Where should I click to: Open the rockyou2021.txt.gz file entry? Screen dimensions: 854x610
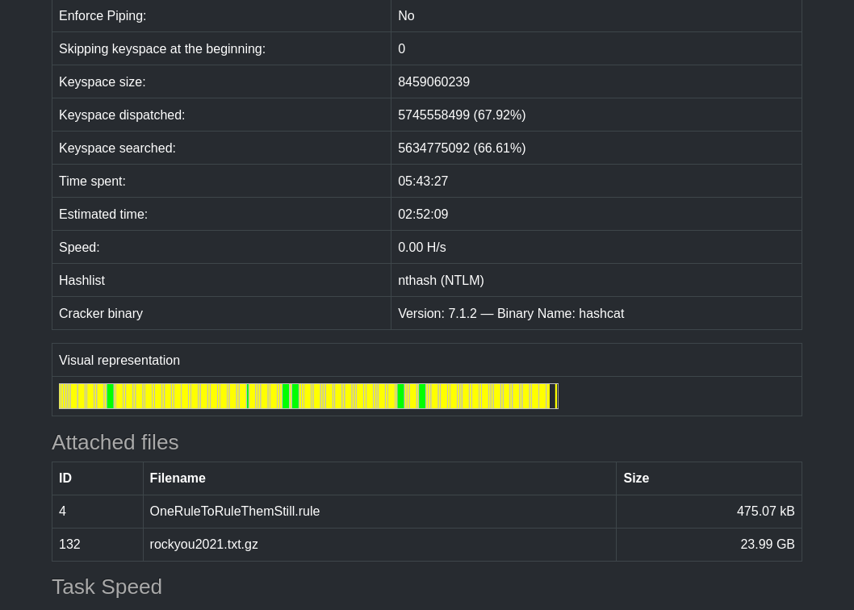pyautogui.click(x=203, y=544)
